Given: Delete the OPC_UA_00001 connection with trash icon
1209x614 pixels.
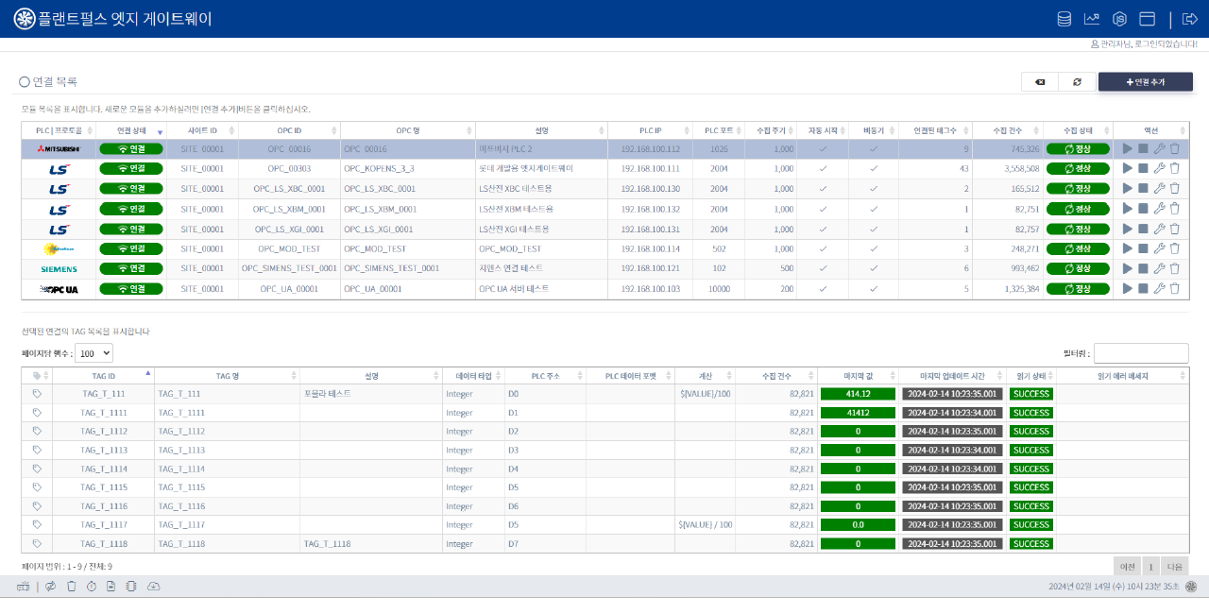Looking at the screenshot, I should point(1175,288).
